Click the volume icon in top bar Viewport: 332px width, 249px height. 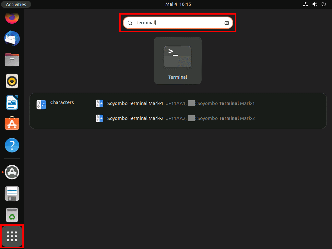pos(314,4)
